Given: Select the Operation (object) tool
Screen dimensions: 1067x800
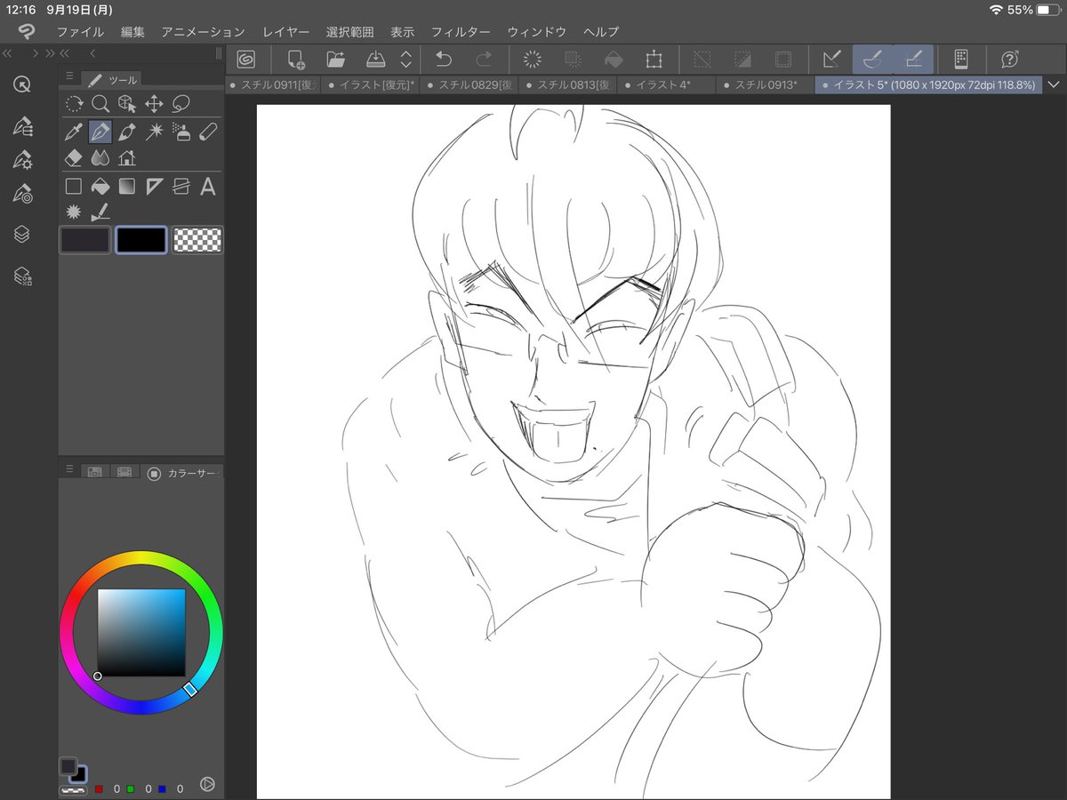Looking at the screenshot, I should [127, 104].
